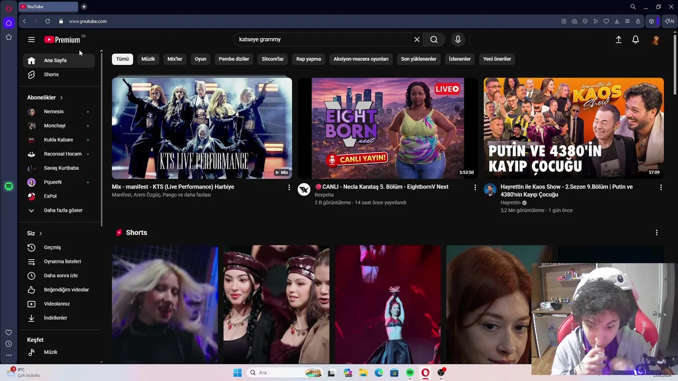Open Opera extensions cube icon

(x=652, y=21)
